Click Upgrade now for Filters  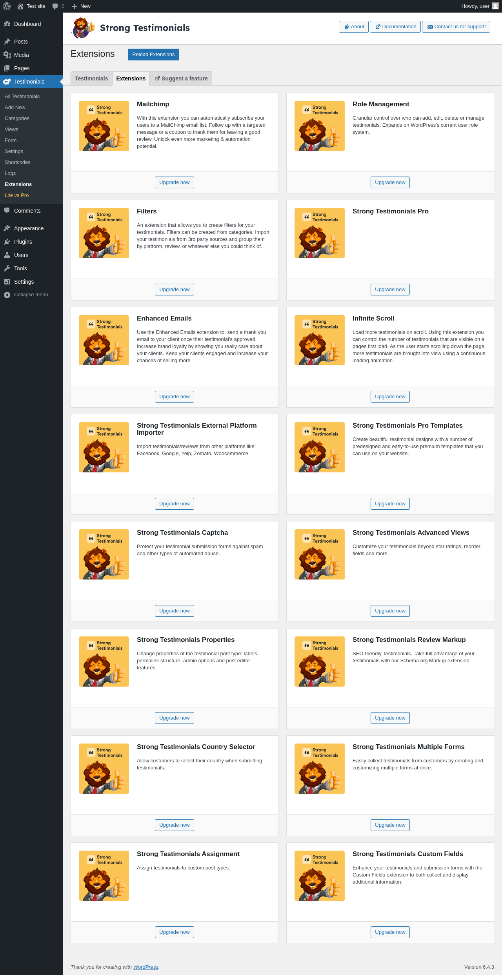point(175,290)
